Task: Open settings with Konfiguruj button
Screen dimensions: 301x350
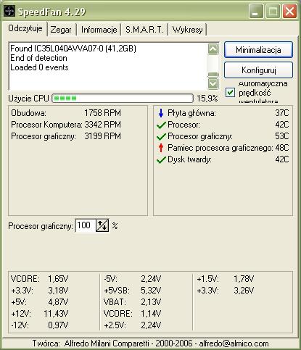Action: point(258,70)
